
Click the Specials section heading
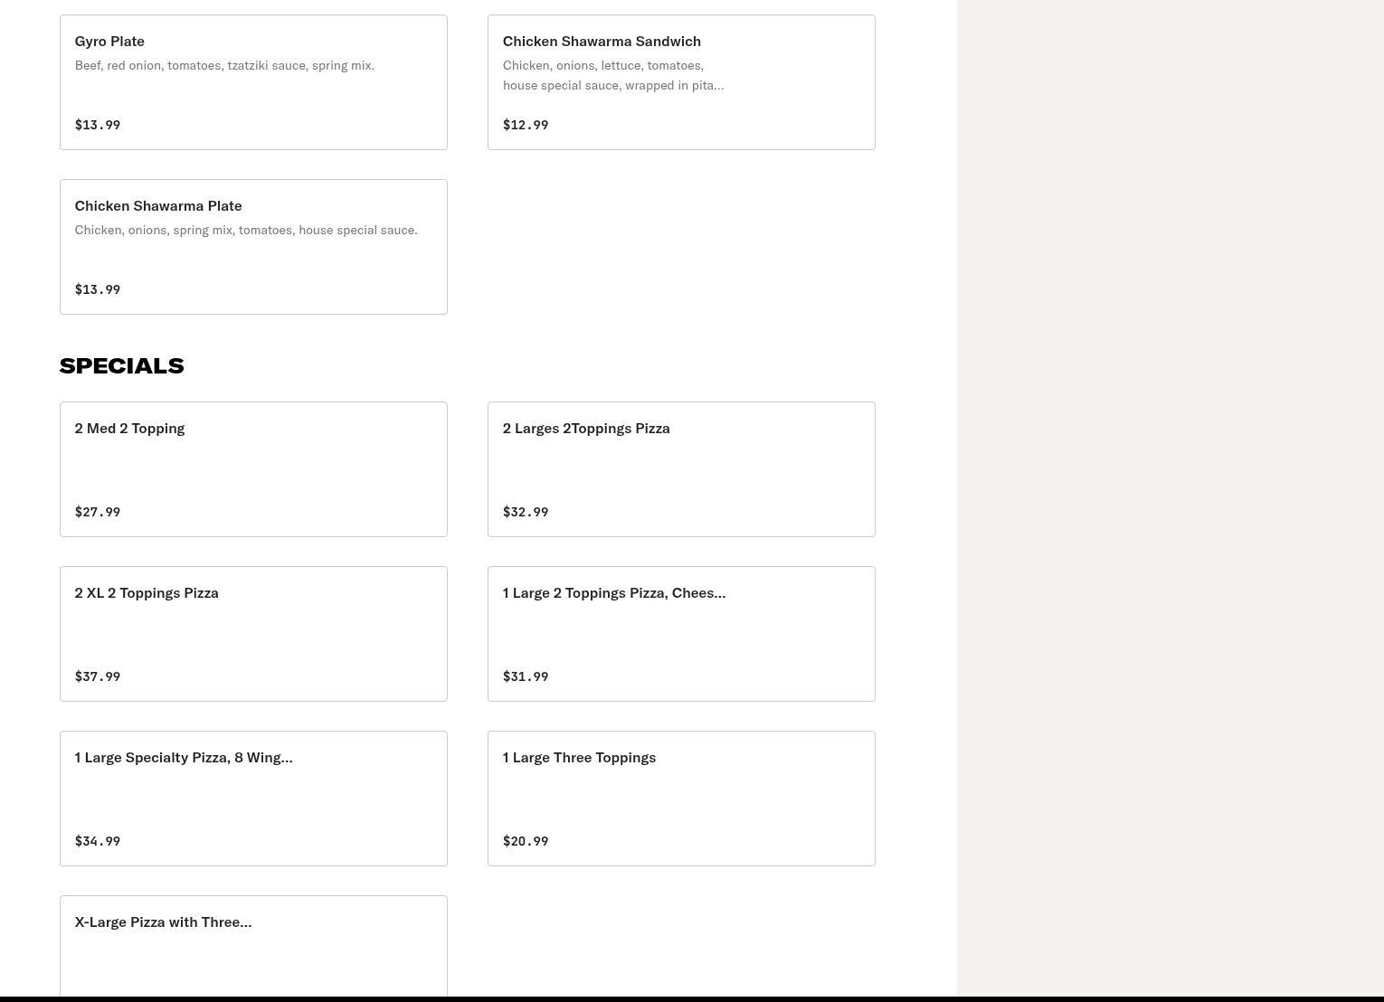[121, 365]
